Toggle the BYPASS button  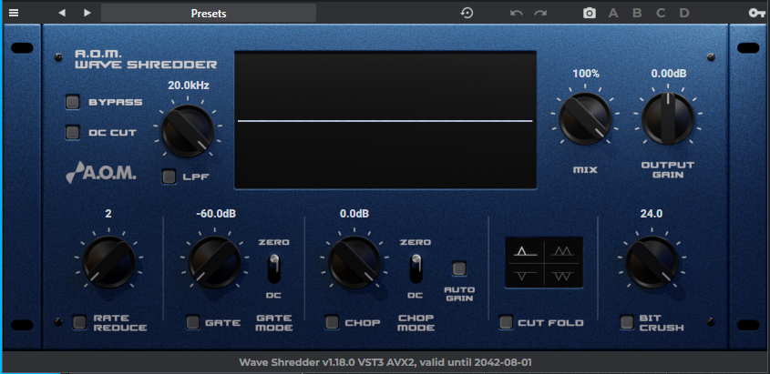(x=73, y=102)
